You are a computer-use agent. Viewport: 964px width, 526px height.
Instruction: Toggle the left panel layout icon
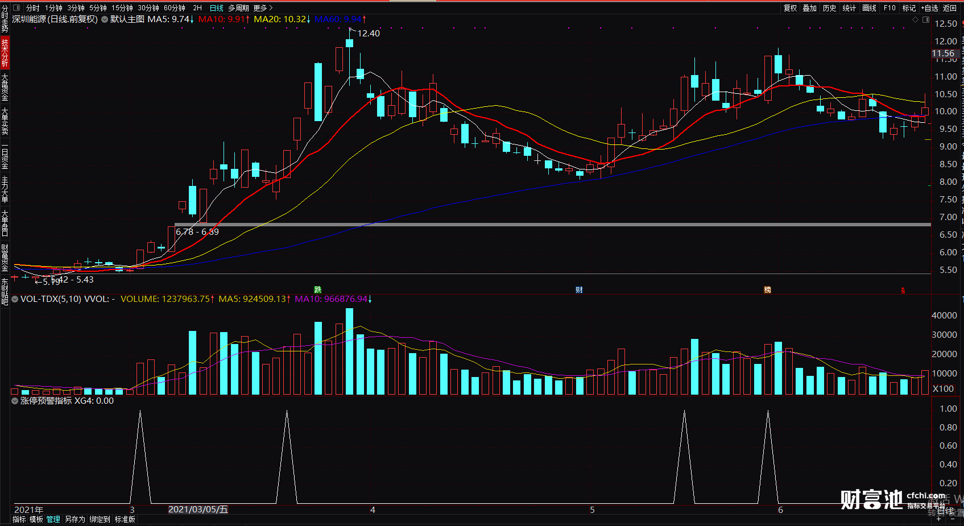tap(16, 8)
